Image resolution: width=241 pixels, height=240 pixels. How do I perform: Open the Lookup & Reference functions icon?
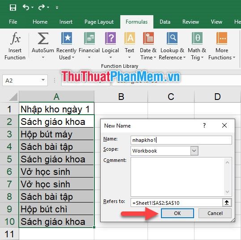point(172,38)
